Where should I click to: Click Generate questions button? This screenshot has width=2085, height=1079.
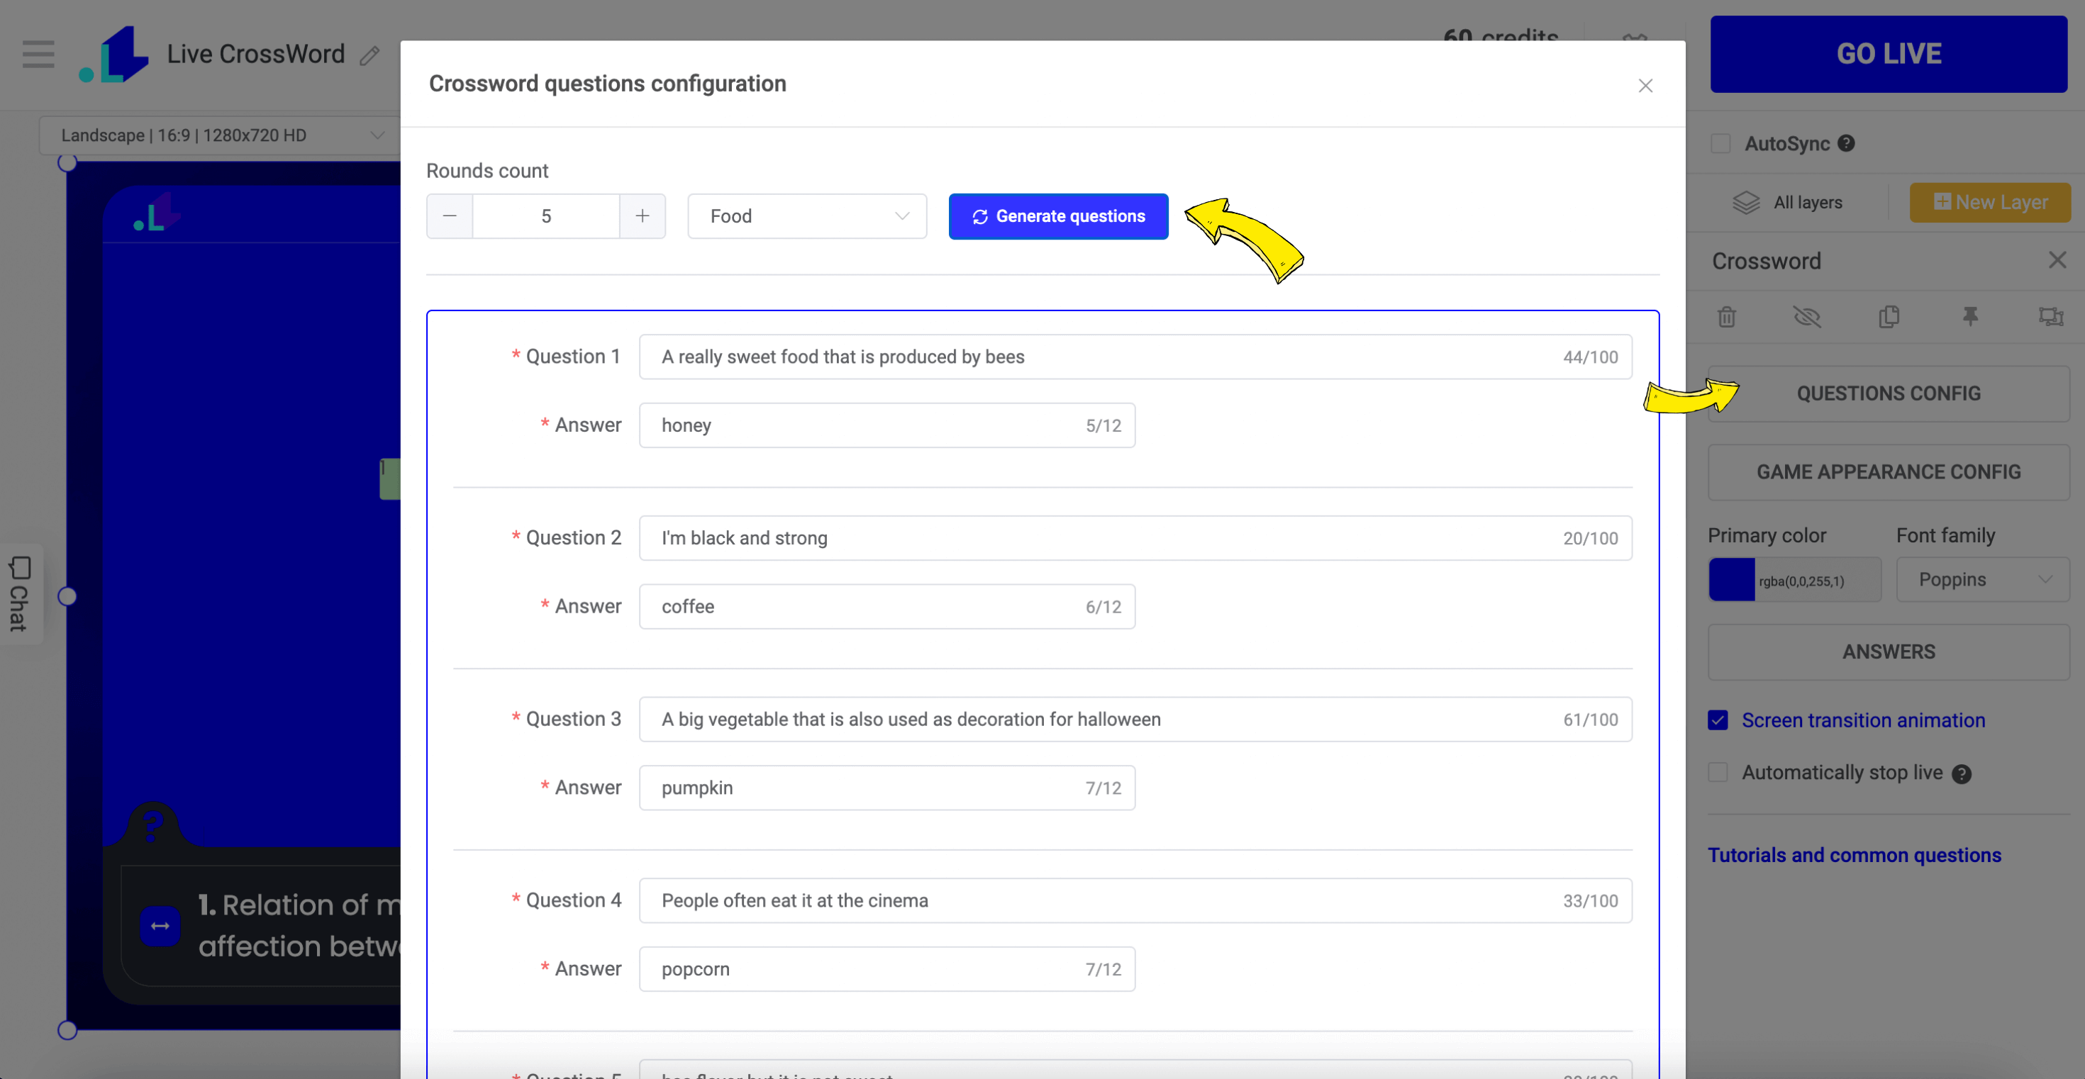[1058, 216]
